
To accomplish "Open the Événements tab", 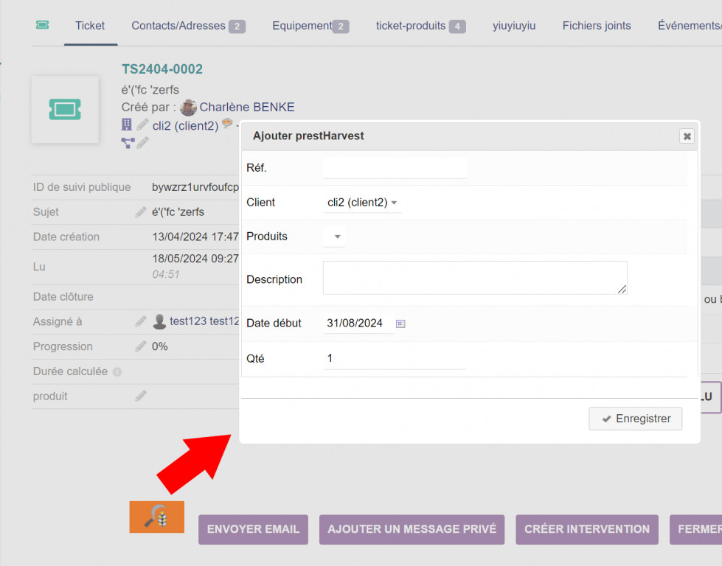I will [690, 26].
